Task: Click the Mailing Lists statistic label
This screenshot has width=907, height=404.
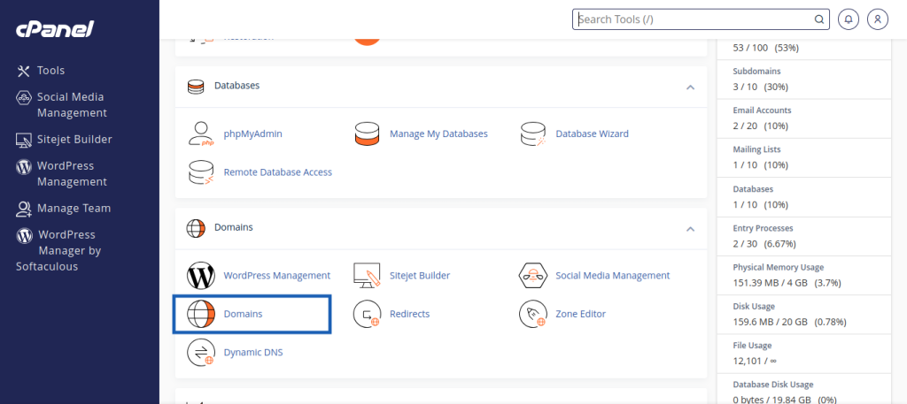Action: (x=756, y=149)
